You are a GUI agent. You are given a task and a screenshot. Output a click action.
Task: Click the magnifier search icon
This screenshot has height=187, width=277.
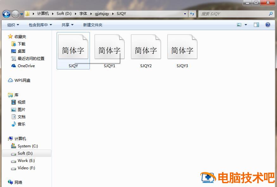tap(271, 14)
